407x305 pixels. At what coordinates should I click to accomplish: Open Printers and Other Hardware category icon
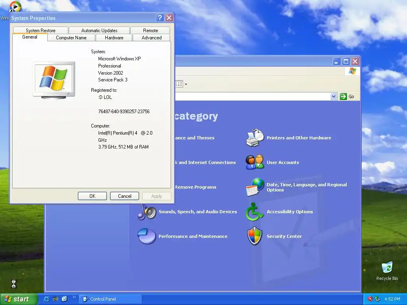coord(255,137)
